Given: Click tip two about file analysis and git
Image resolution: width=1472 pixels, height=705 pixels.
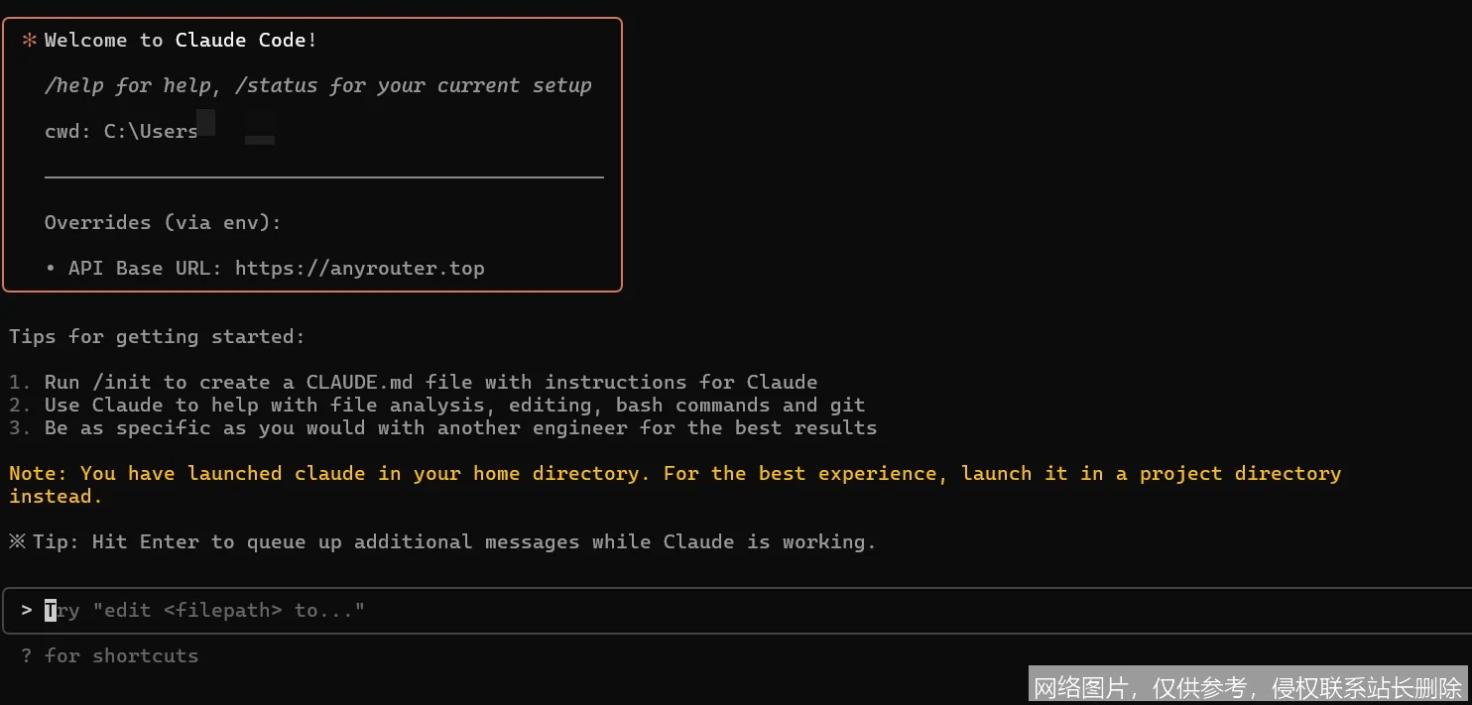Looking at the screenshot, I should point(454,406).
